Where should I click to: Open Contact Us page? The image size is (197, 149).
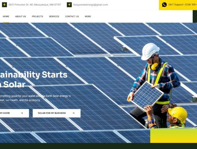72,17
